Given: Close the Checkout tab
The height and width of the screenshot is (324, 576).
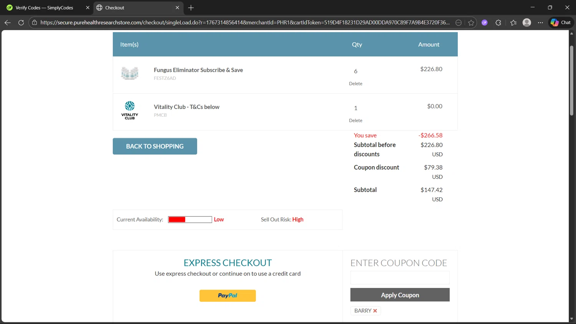Looking at the screenshot, I should [177, 8].
